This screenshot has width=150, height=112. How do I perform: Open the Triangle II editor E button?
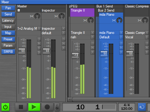tap(92, 37)
